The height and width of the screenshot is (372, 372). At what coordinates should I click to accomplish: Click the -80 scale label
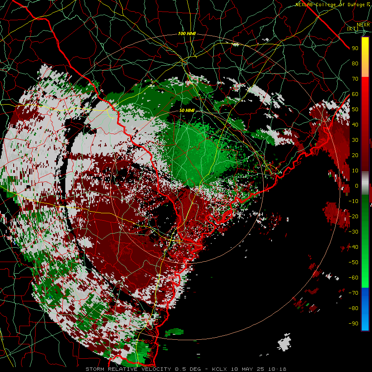(x=353, y=308)
